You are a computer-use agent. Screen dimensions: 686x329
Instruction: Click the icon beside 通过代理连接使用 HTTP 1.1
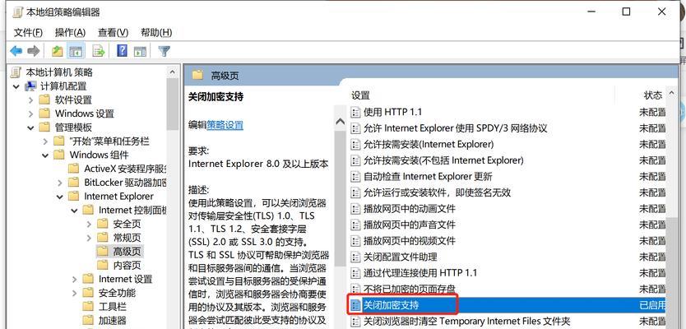(355, 273)
